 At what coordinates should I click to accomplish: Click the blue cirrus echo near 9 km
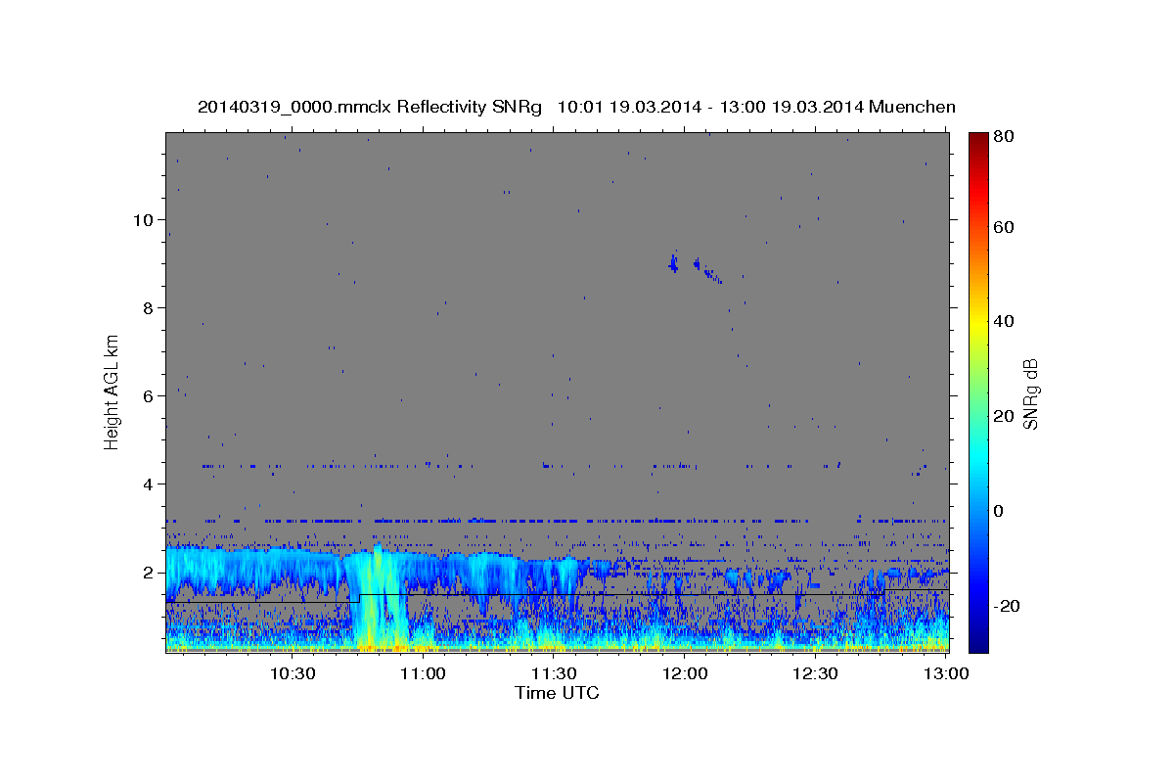[696, 266]
